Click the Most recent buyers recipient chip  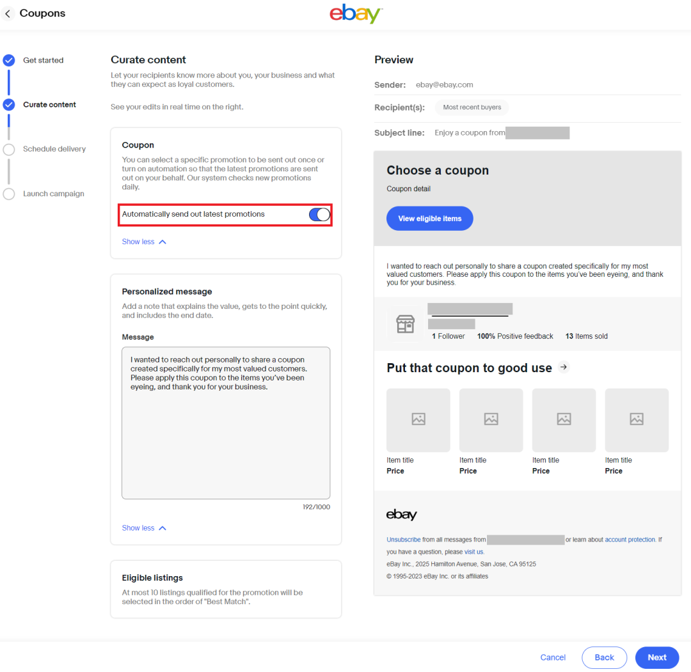[472, 107]
